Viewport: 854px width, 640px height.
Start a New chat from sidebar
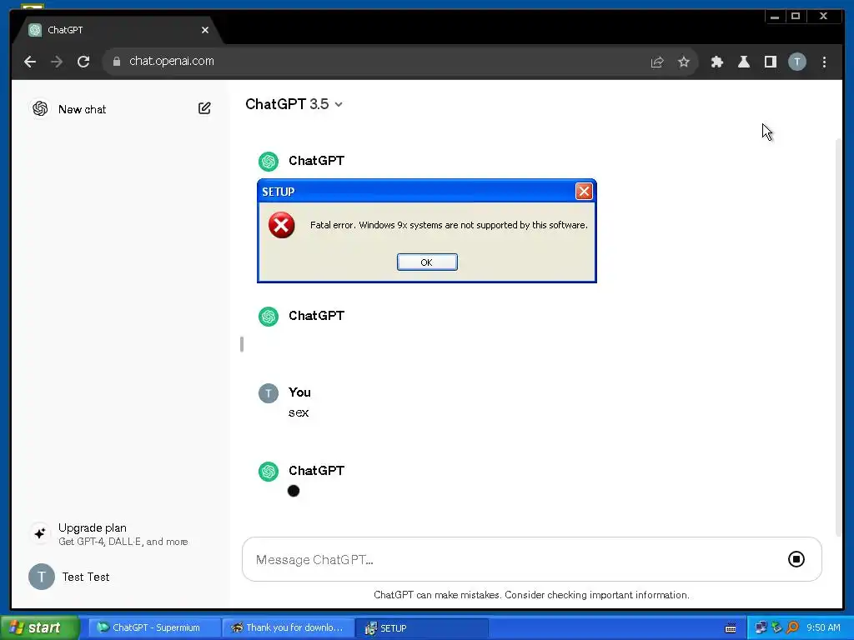pos(83,109)
